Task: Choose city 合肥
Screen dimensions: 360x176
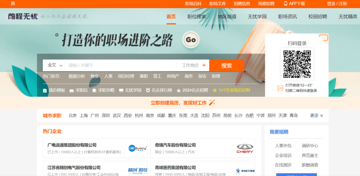Action: 250,116
